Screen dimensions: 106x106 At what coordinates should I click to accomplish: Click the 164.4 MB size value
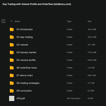[92, 29]
